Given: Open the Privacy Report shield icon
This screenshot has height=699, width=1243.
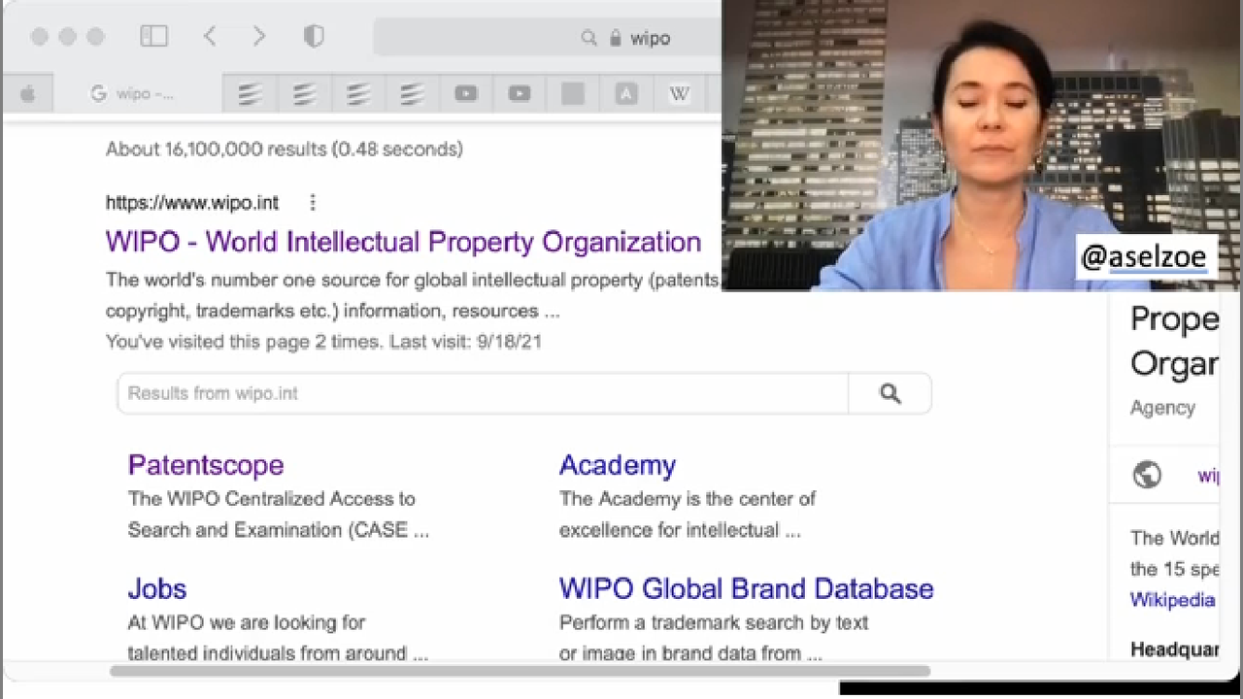Looking at the screenshot, I should click(x=313, y=37).
